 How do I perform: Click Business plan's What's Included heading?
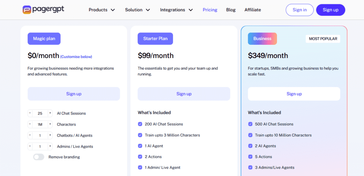[x=264, y=113]
